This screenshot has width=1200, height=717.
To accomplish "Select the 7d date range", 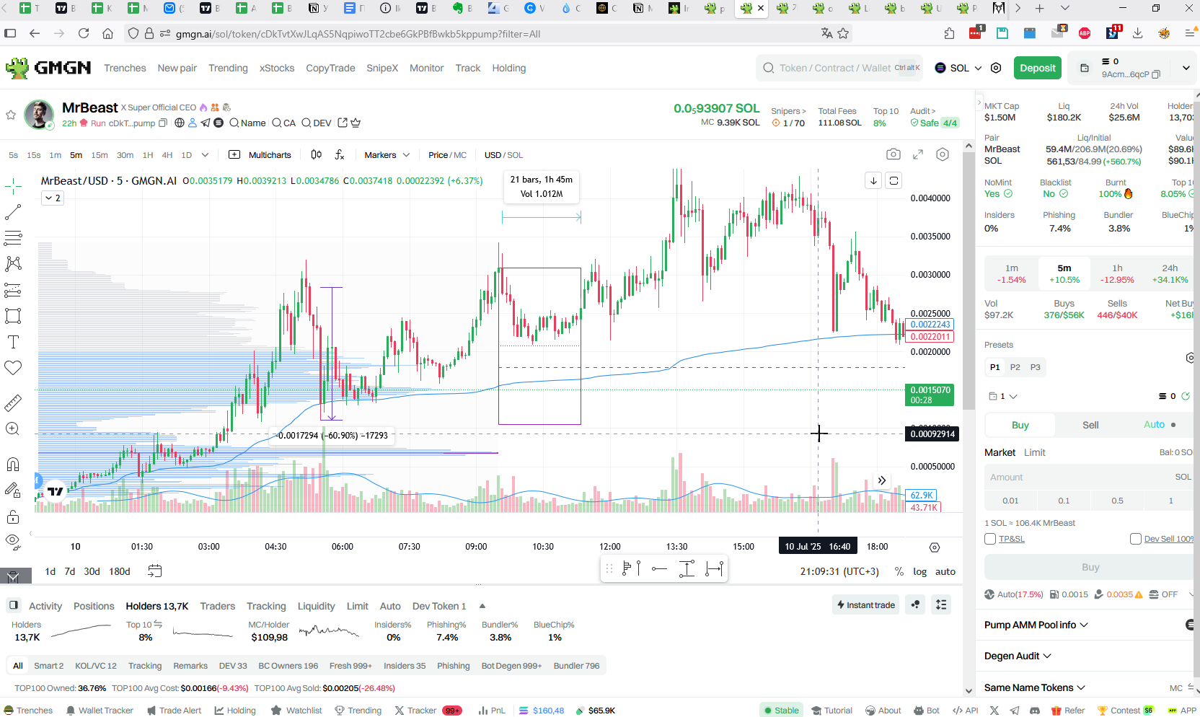I will click(70, 571).
